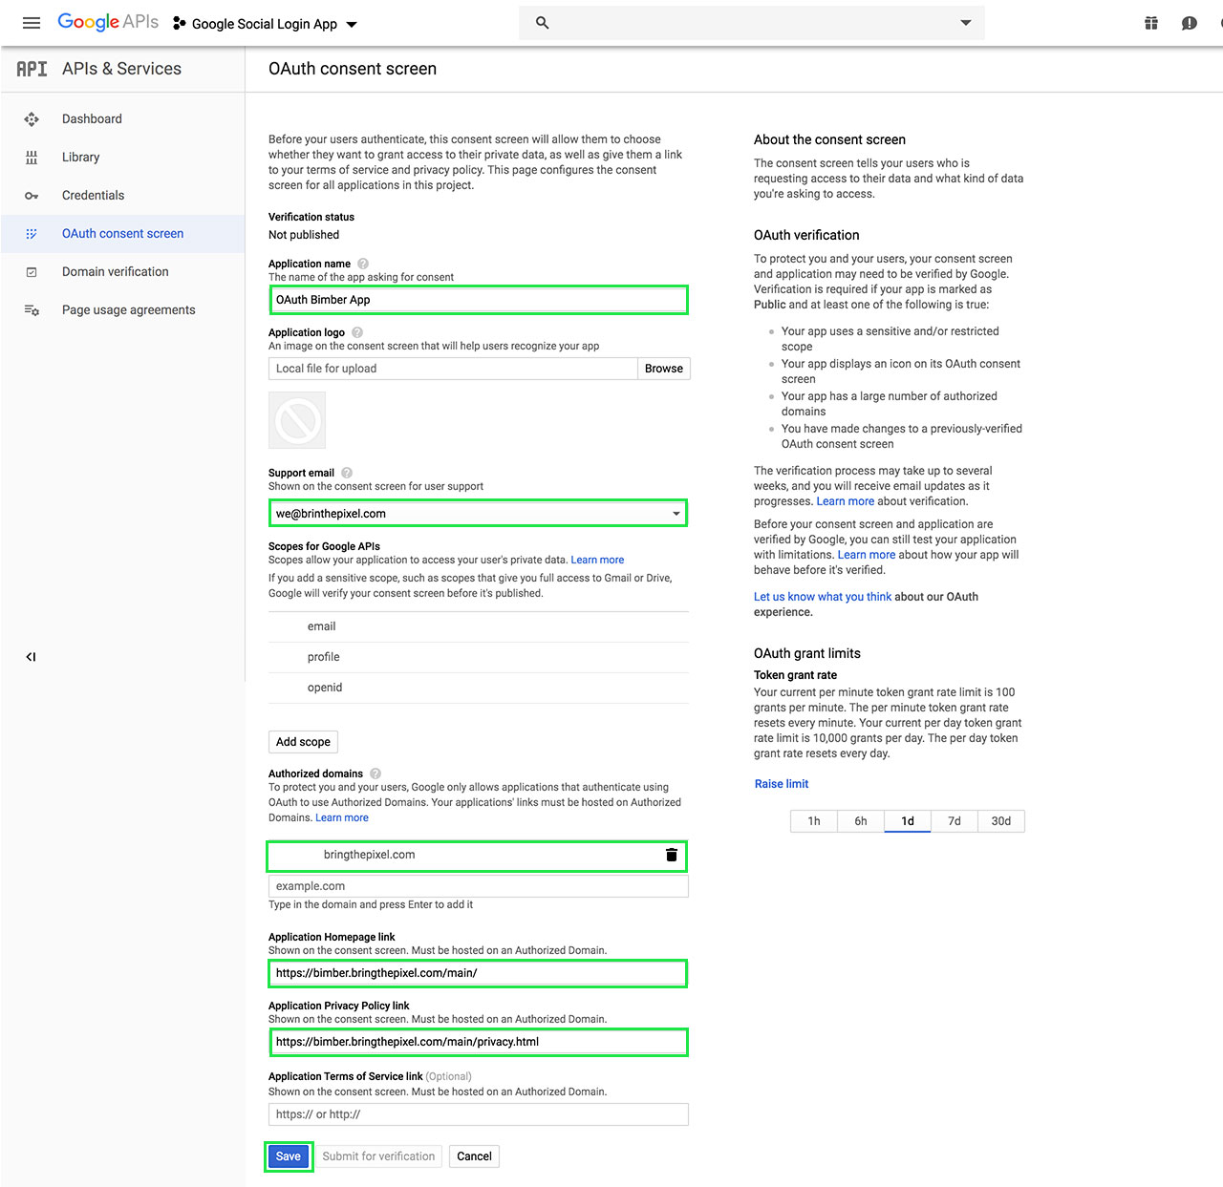Click the help icon next to Authorized domains
The image size is (1223, 1187).
[375, 774]
